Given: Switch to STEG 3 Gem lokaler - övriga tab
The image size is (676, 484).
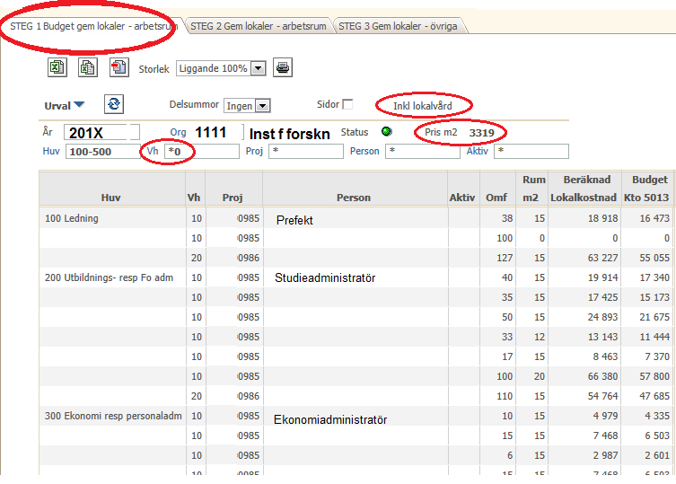Looking at the screenshot, I should pyautogui.click(x=398, y=26).
